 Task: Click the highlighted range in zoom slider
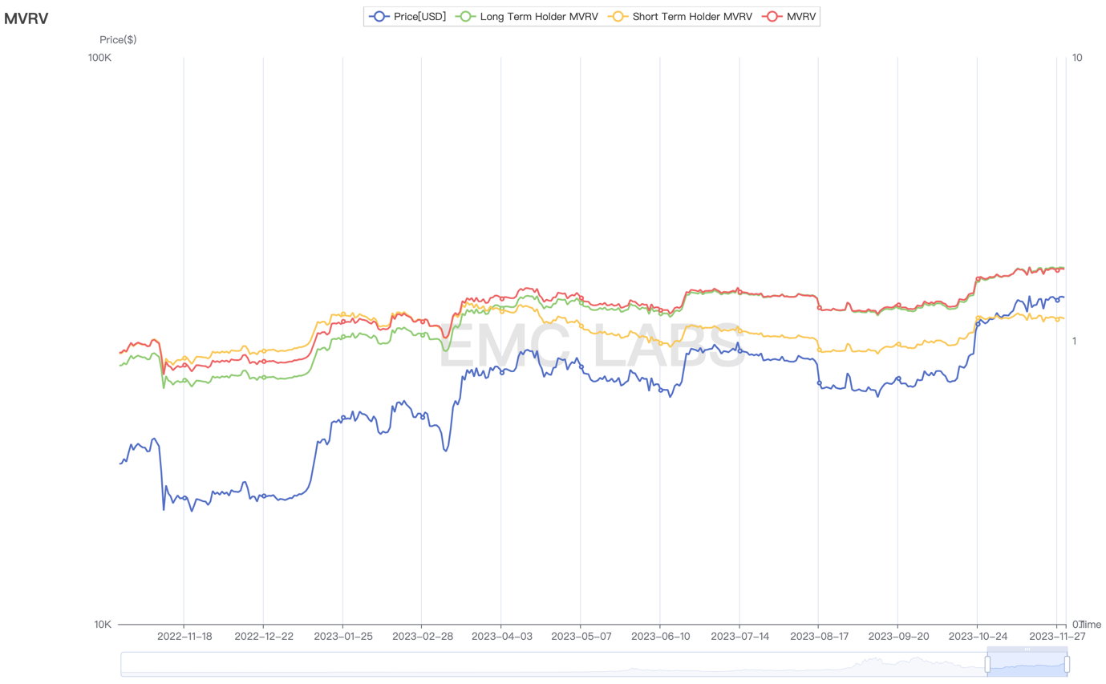(1027, 665)
